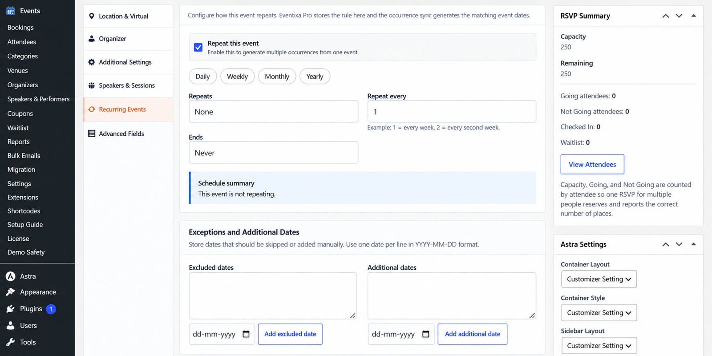Select the Monthly preset pill
The width and height of the screenshot is (712, 356).
[277, 77]
